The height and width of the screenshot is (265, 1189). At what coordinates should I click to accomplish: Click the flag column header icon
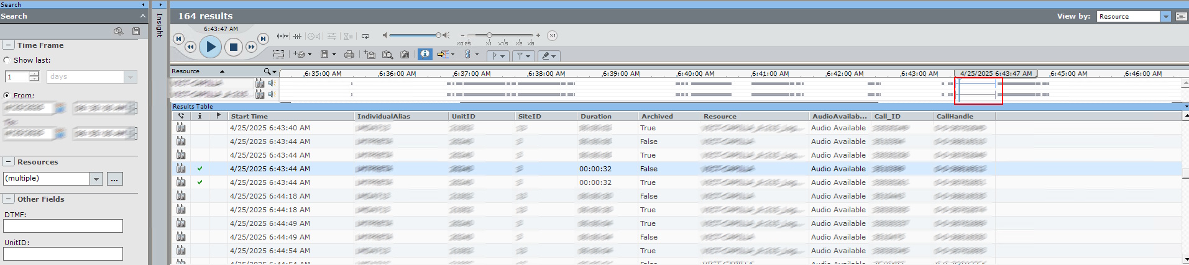[x=218, y=115]
